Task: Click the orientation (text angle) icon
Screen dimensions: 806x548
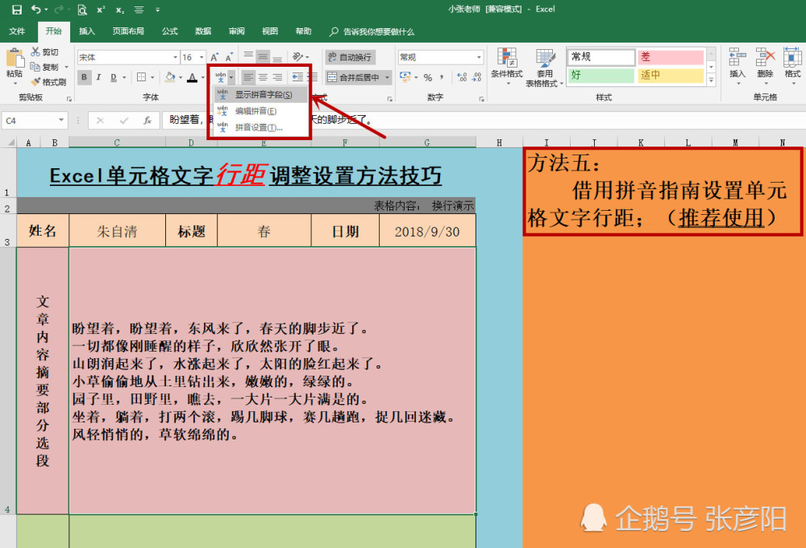Action: pyautogui.click(x=297, y=56)
